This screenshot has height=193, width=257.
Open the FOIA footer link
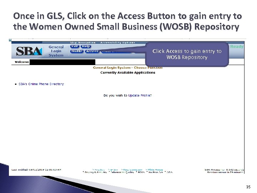(141, 172)
